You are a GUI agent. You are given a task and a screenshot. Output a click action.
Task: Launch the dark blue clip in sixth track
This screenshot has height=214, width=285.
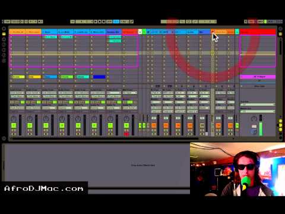tap(98, 77)
